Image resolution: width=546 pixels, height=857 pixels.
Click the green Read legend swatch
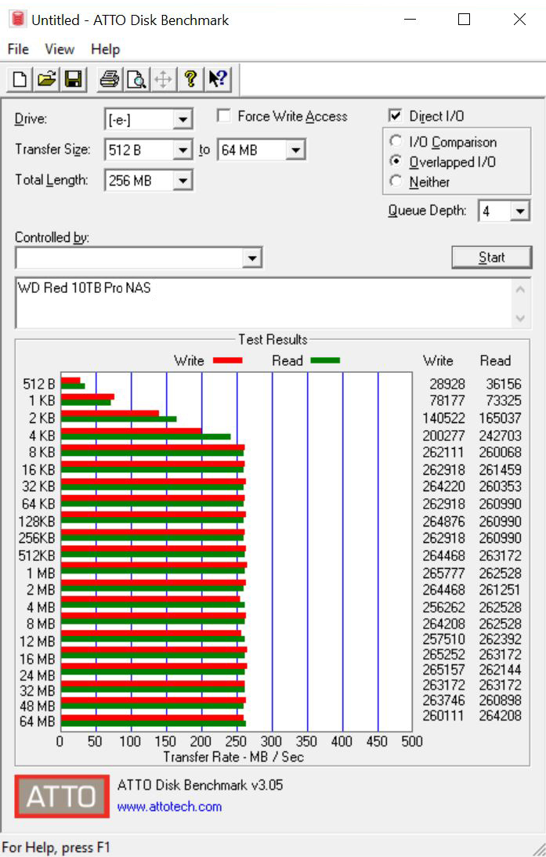coord(325,360)
